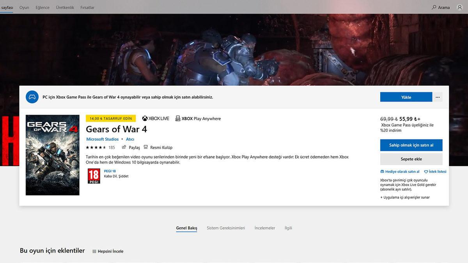Open the İncelemeler tab
Screen dimensions: 468x263
pyautogui.click(x=265, y=228)
